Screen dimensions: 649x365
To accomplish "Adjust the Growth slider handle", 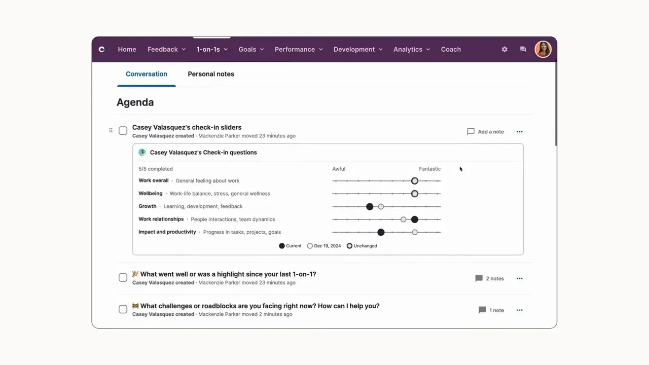I will coord(370,206).
